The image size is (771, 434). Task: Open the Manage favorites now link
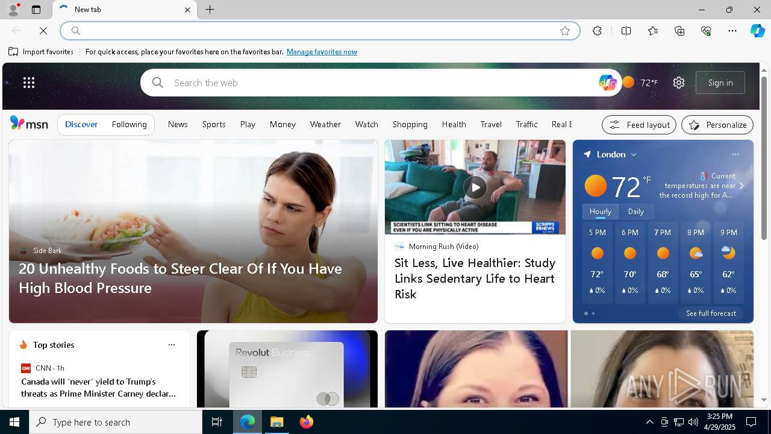(x=322, y=52)
